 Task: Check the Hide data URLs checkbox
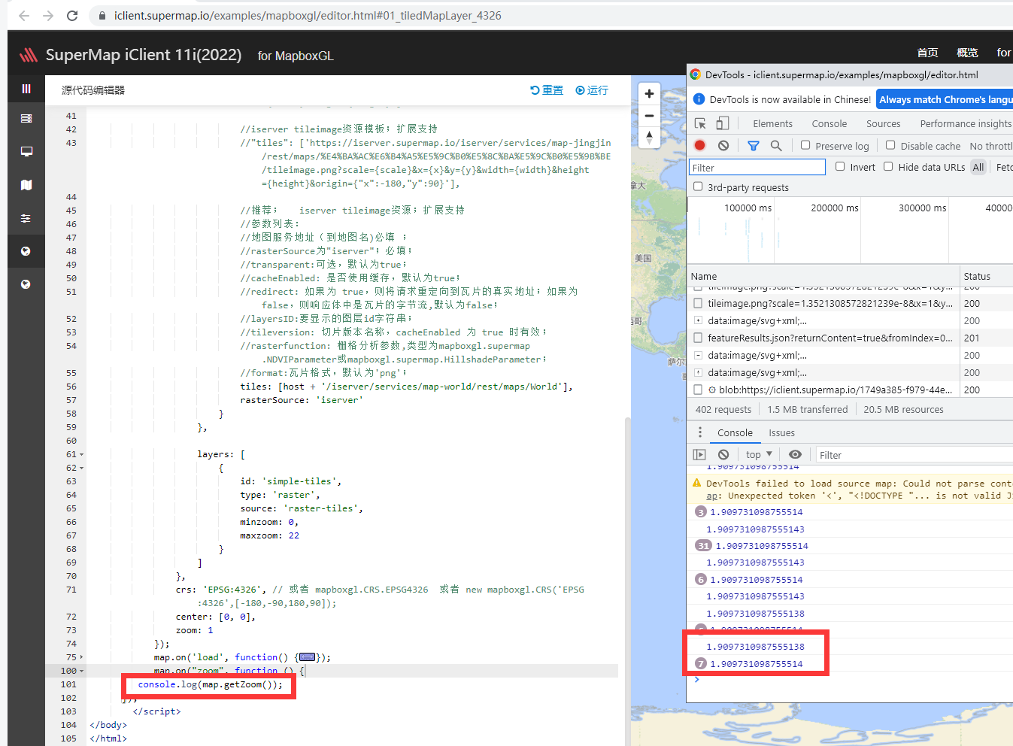click(888, 166)
